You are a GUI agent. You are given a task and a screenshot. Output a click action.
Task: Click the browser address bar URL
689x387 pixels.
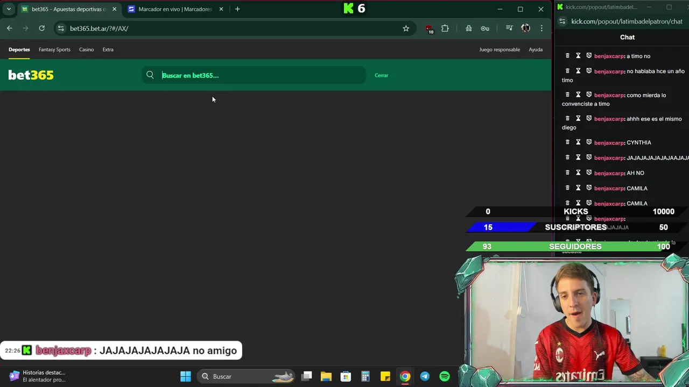[99, 28]
